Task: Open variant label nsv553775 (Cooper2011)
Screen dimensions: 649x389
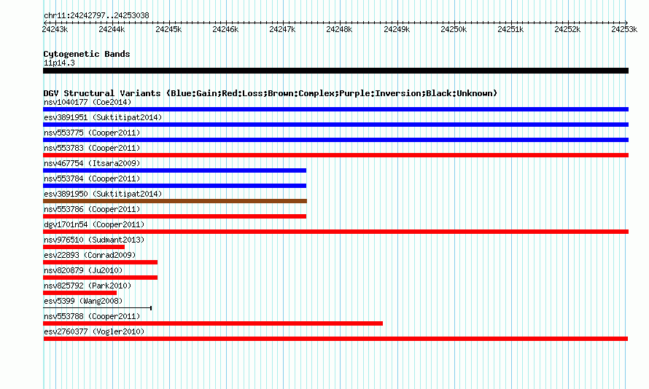Action: click(x=92, y=133)
